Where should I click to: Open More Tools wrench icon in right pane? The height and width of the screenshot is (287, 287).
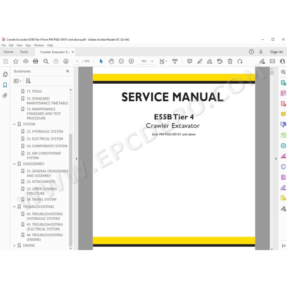[283, 209]
